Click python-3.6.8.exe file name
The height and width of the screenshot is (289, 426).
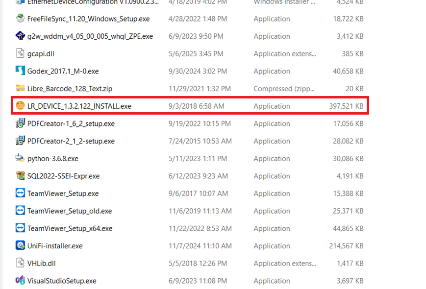tap(53, 159)
